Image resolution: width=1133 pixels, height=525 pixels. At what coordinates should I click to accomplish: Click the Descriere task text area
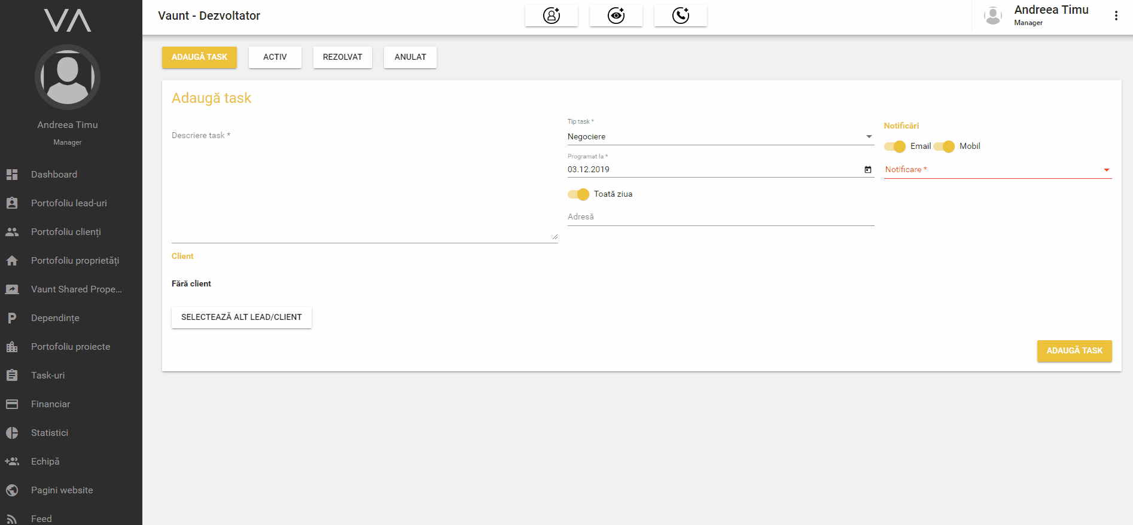(364, 185)
